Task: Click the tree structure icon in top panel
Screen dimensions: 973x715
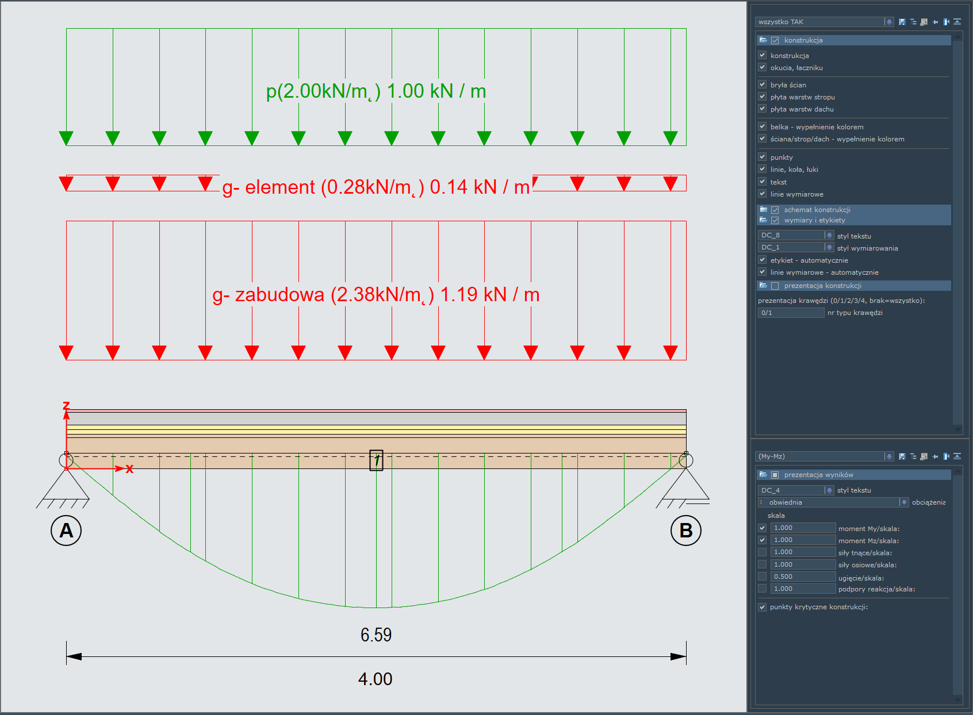Action: (913, 22)
